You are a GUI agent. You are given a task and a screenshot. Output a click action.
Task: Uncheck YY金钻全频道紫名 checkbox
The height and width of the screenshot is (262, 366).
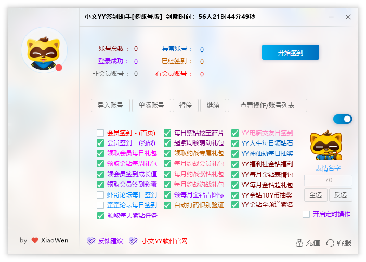point(235,205)
